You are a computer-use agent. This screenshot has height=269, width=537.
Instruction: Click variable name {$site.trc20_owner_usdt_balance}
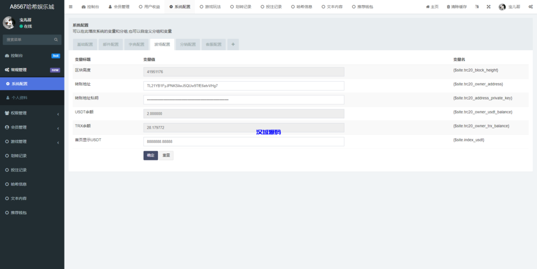(x=482, y=112)
